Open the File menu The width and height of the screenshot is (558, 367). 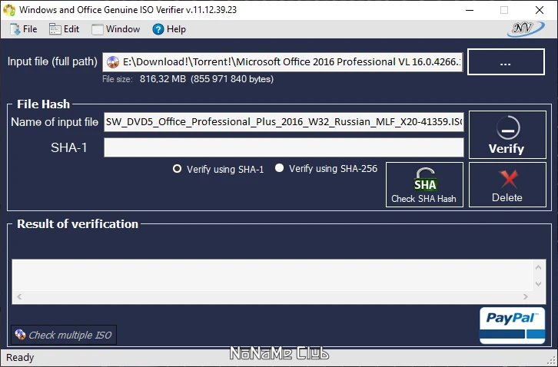[x=24, y=29]
